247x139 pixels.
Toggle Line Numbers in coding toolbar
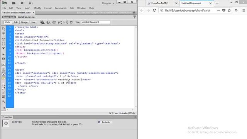click(3, 65)
